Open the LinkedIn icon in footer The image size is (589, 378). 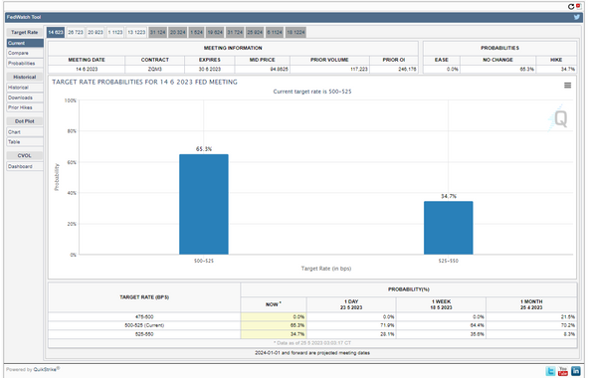coord(575,371)
